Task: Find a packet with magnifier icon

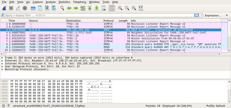Action: [x=62, y=8]
